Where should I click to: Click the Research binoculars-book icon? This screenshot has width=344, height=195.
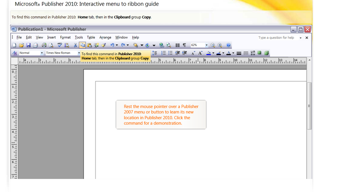click(x=67, y=45)
